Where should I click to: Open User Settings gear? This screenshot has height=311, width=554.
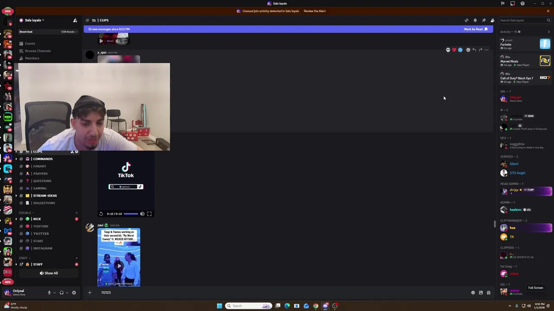point(74,293)
